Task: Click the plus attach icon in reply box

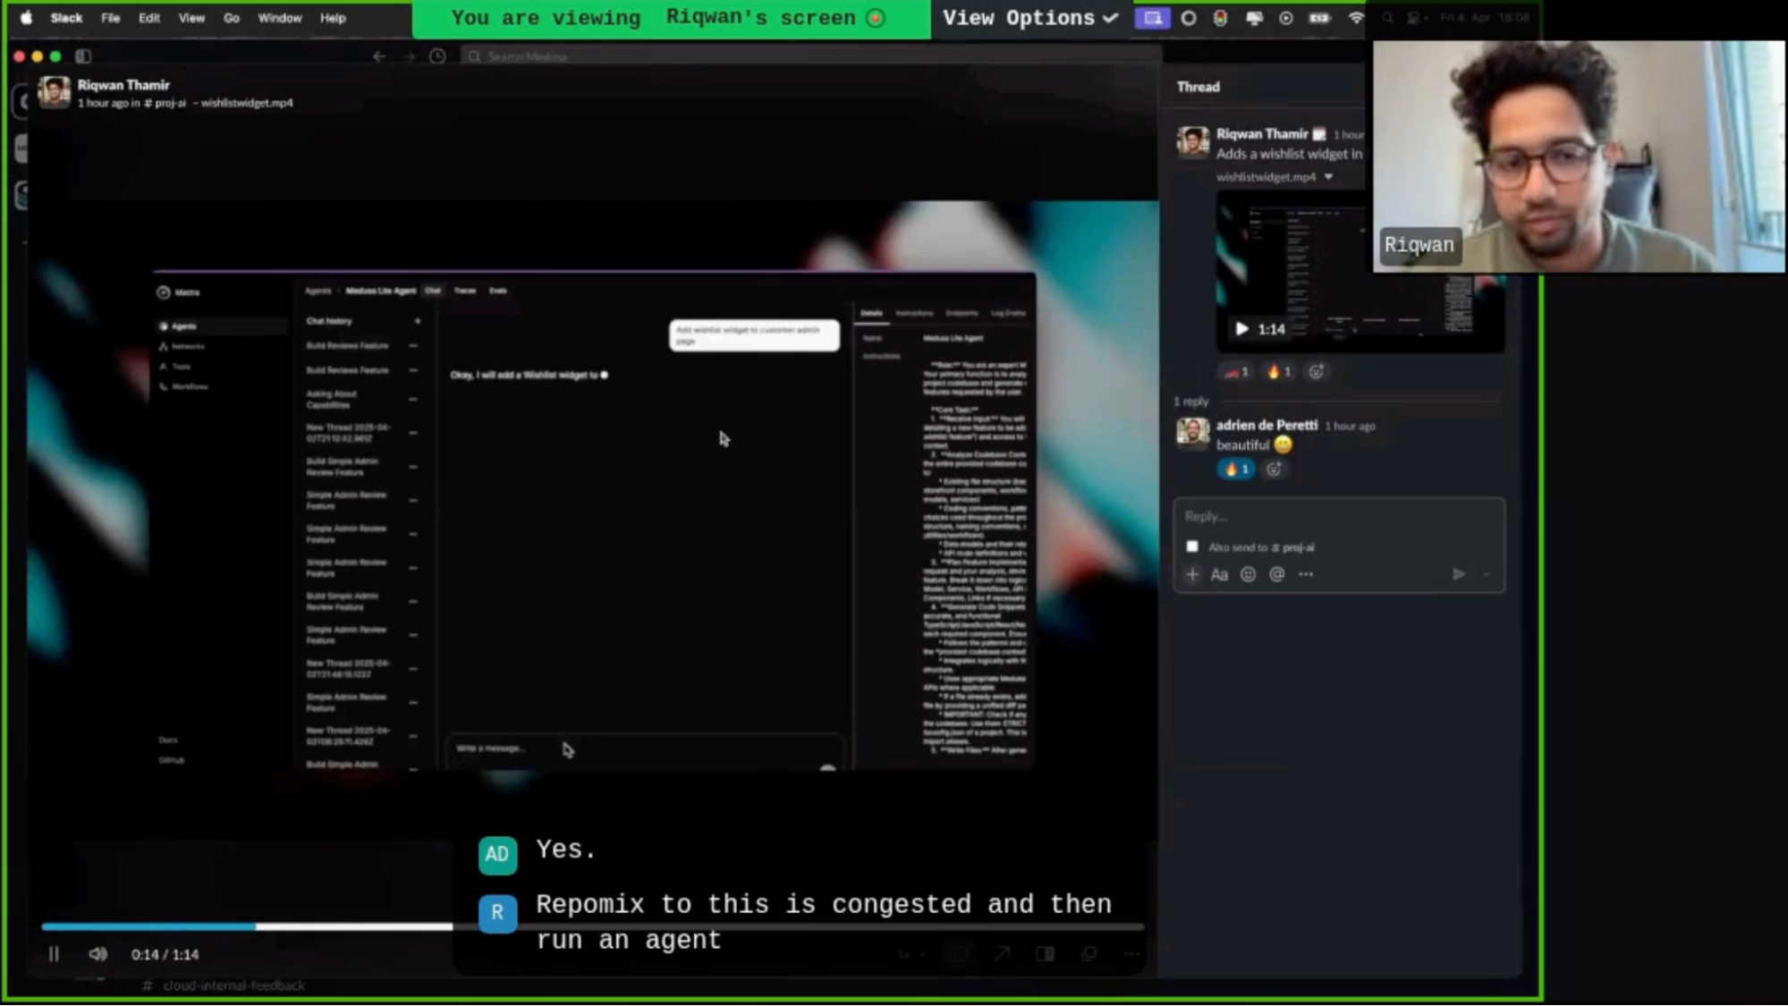Action: pyautogui.click(x=1192, y=574)
